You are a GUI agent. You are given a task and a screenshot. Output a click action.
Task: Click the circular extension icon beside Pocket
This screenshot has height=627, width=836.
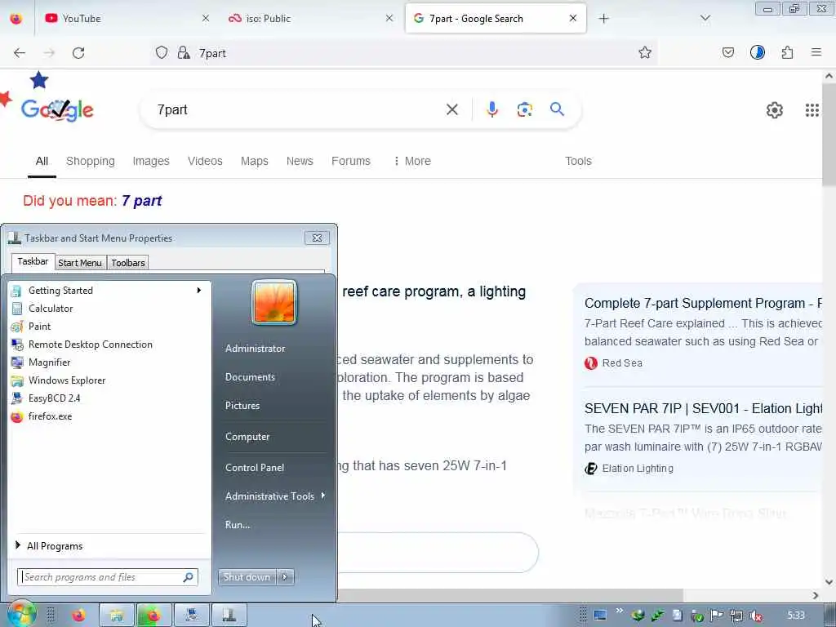tap(757, 52)
